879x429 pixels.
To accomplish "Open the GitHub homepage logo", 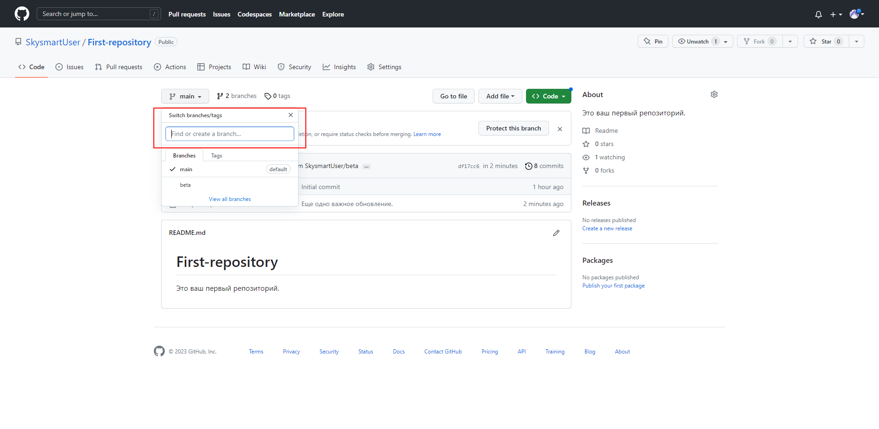I will [22, 14].
